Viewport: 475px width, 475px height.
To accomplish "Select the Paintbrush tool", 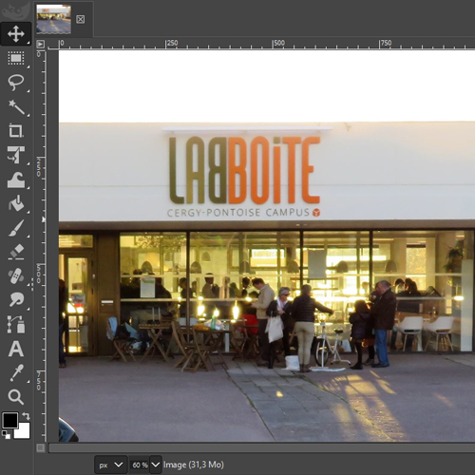I will tap(16, 228).
